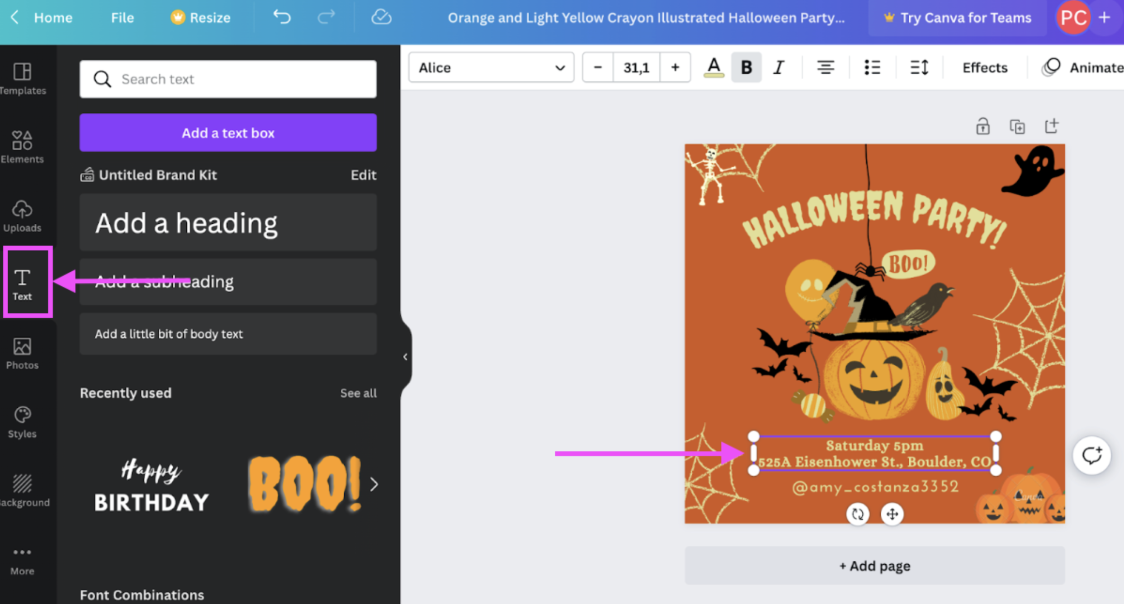Go back using the Home chevron

click(14, 18)
